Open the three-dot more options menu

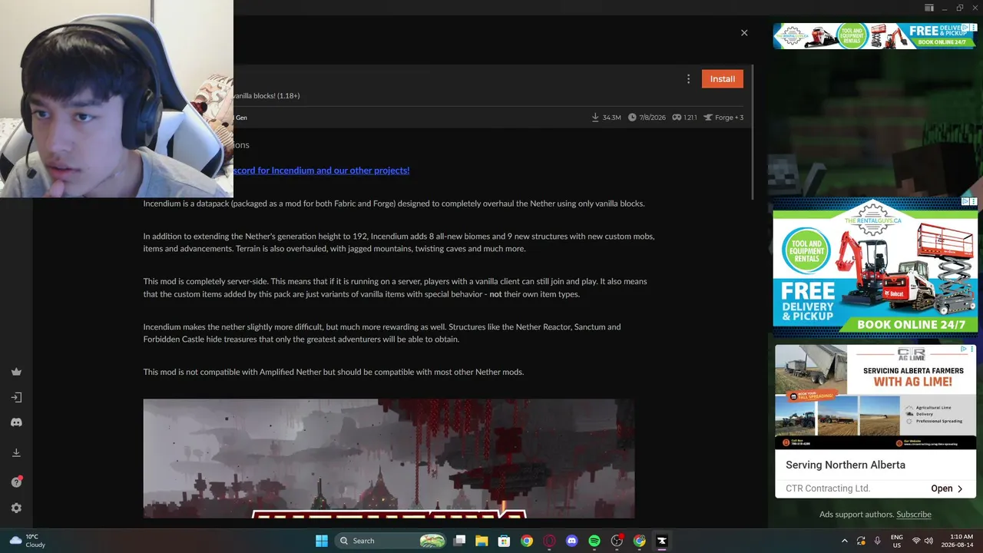click(688, 79)
